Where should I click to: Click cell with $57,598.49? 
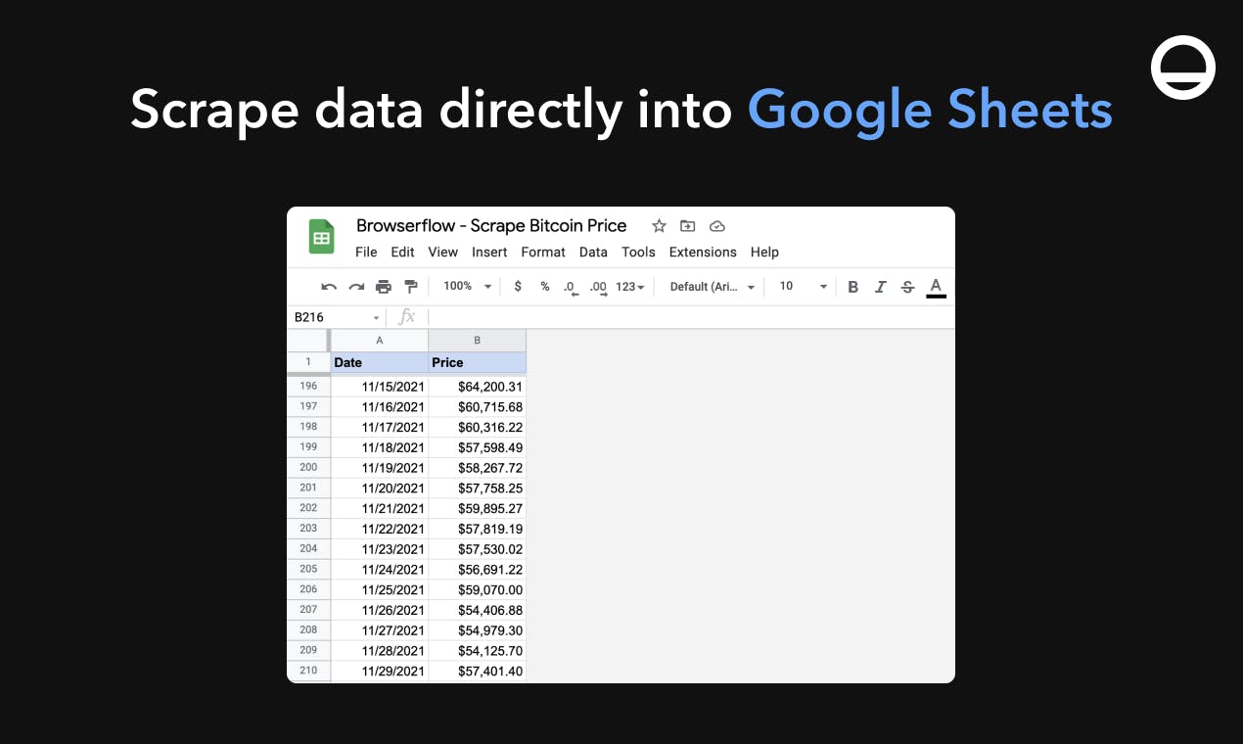pos(478,447)
